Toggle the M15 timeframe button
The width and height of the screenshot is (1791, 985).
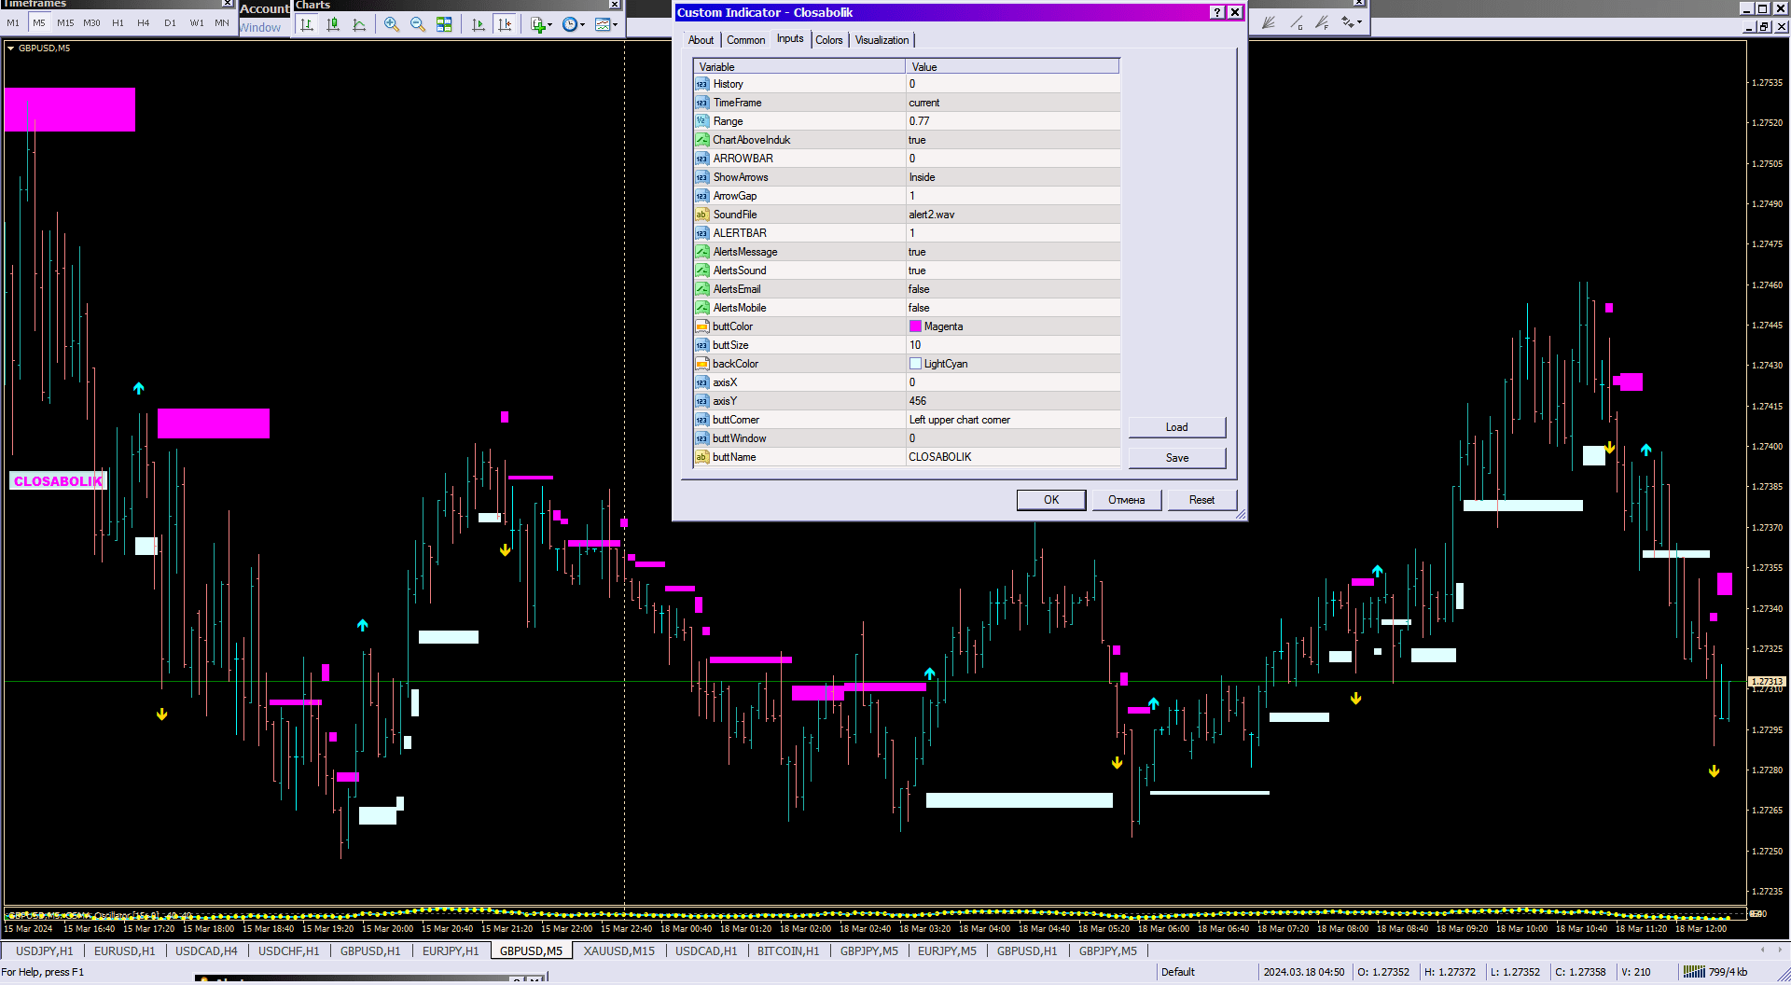click(65, 23)
